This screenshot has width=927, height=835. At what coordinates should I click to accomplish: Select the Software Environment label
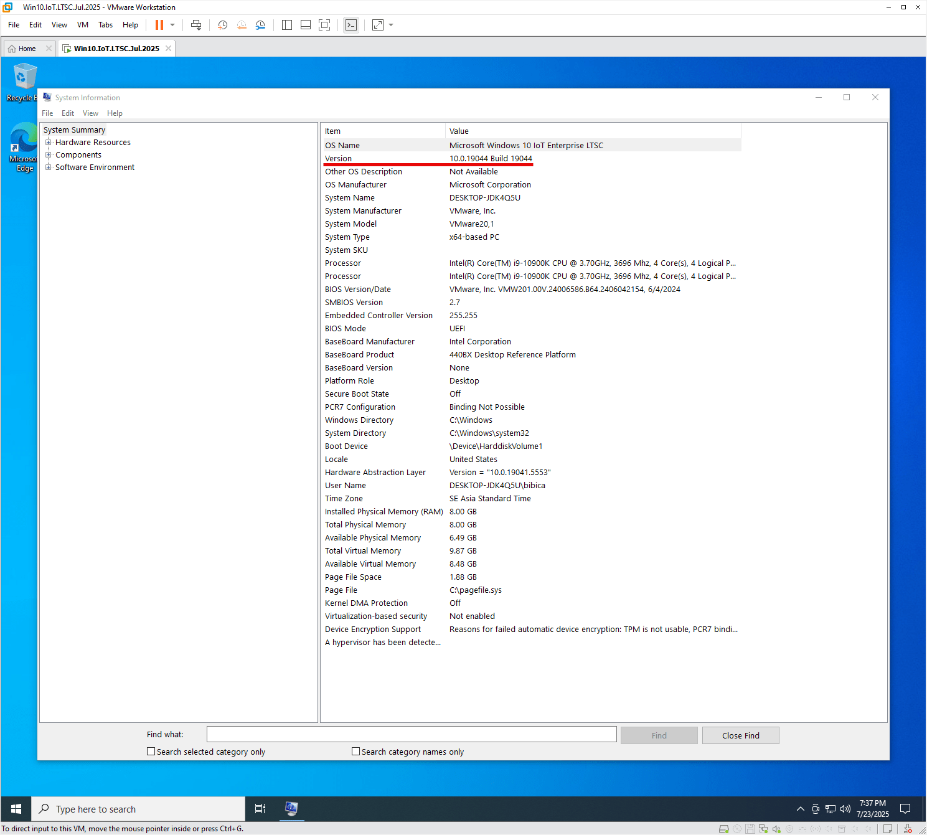(x=95, y=167)
